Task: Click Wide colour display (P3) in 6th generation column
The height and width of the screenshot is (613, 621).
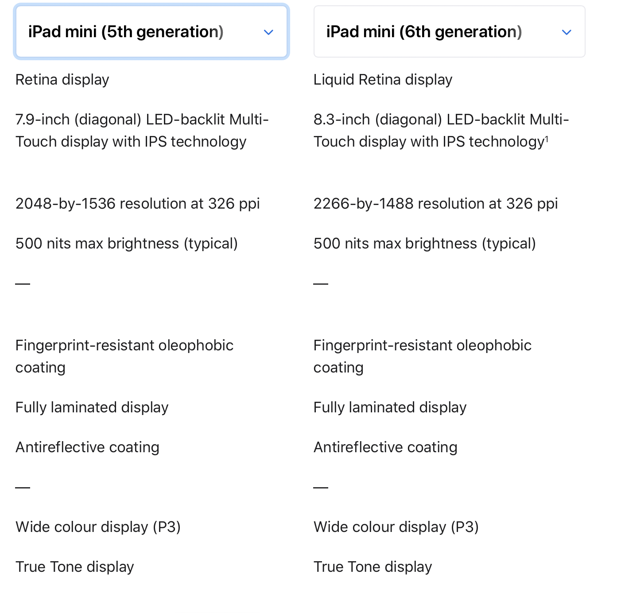Action: coord(396,527)
